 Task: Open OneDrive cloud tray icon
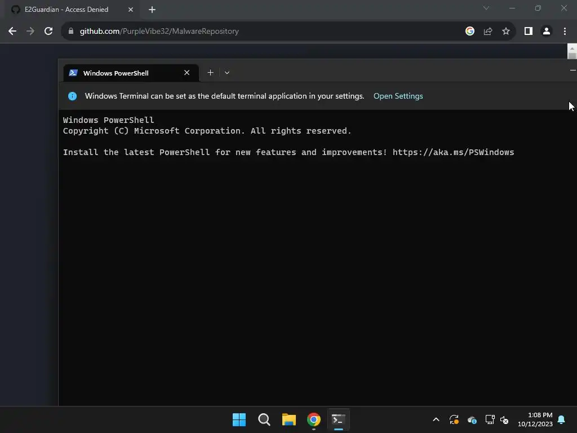tap(472, 419)
